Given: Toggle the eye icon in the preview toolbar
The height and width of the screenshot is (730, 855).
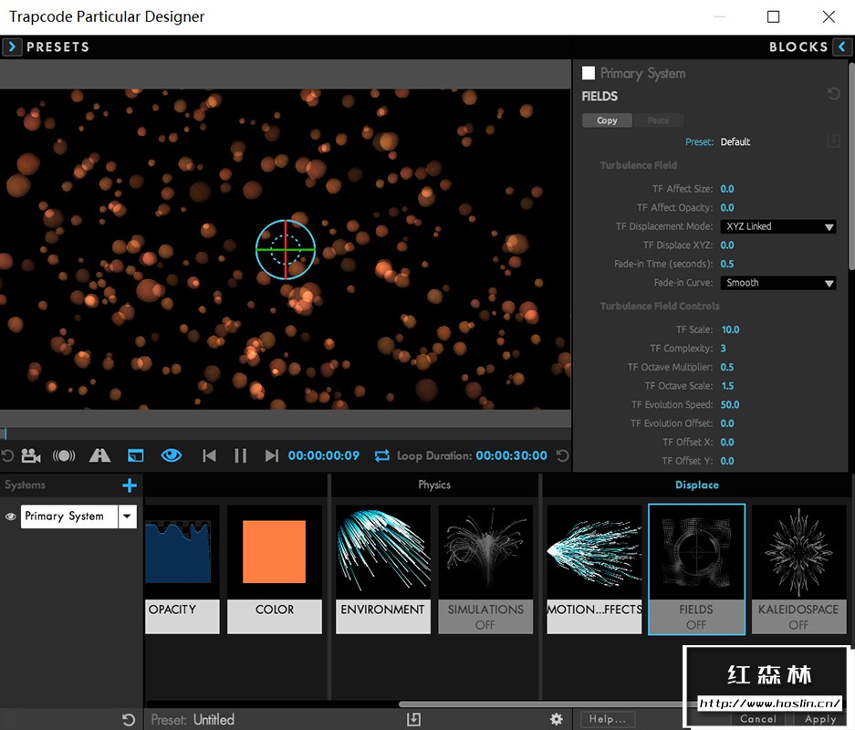Looking at the screenshot, I should click(172, 454).
